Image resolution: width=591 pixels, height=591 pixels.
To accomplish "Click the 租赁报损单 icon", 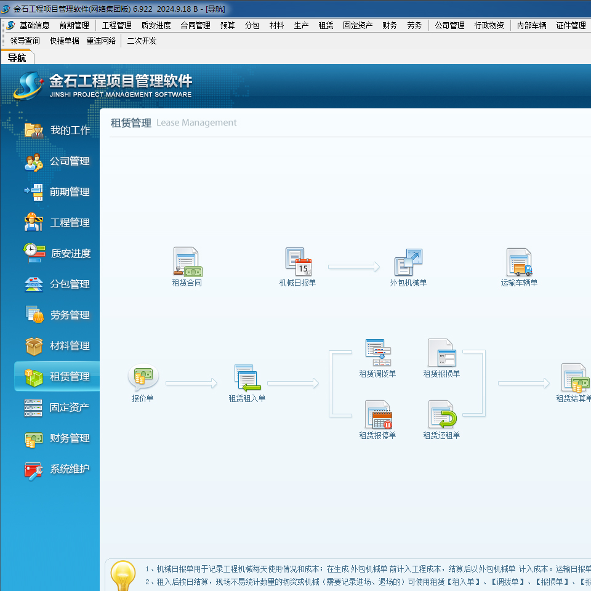I will click(x=441, y=353).
